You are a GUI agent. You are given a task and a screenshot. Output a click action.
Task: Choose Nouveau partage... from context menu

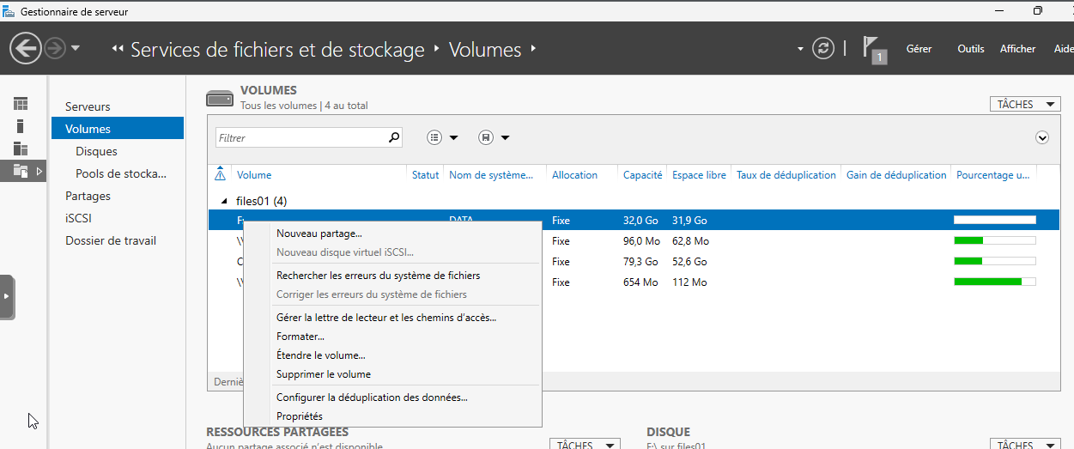319,233
